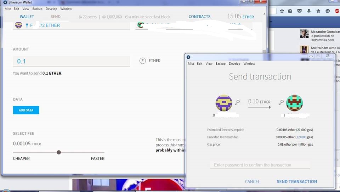The width and height of the screenshot is (340, 192).
Task: Click the Asutra Kam name in feed
Action: click(x=319, y=48)
